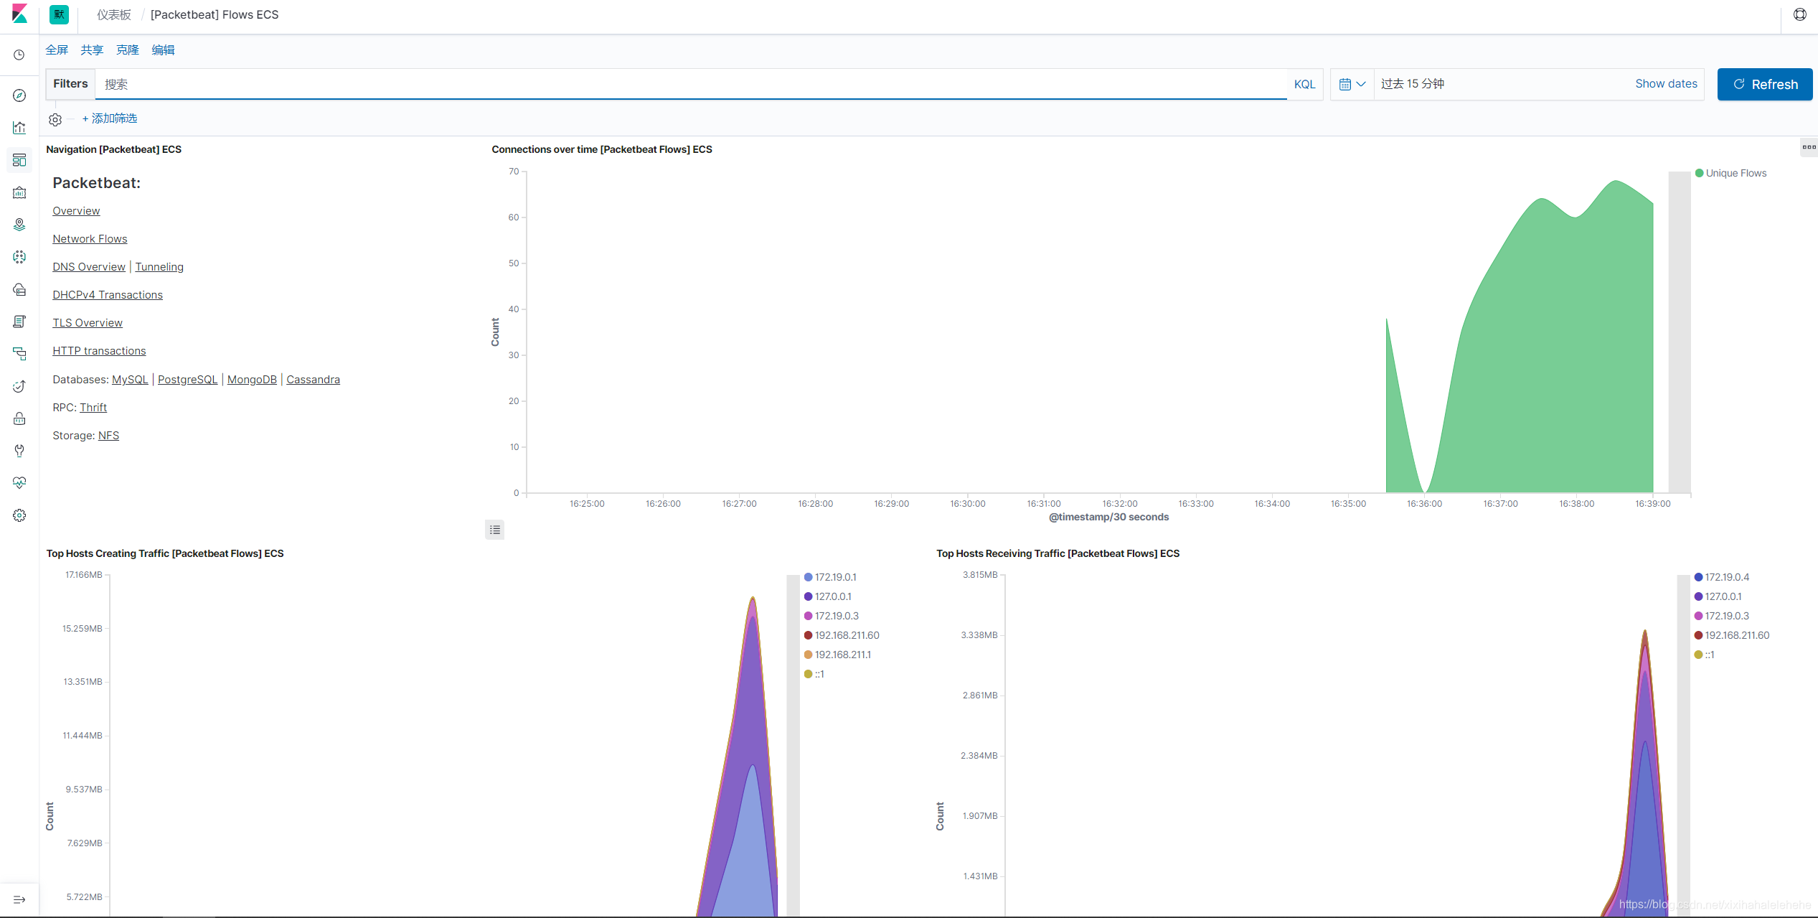Select 共享 share menu item
The height and width of the screenshot is (918, 1818).
(x=92, y=50)
